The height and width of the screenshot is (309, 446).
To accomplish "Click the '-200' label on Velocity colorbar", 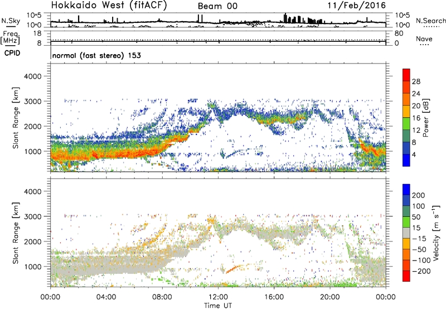I will pos(421,271).
